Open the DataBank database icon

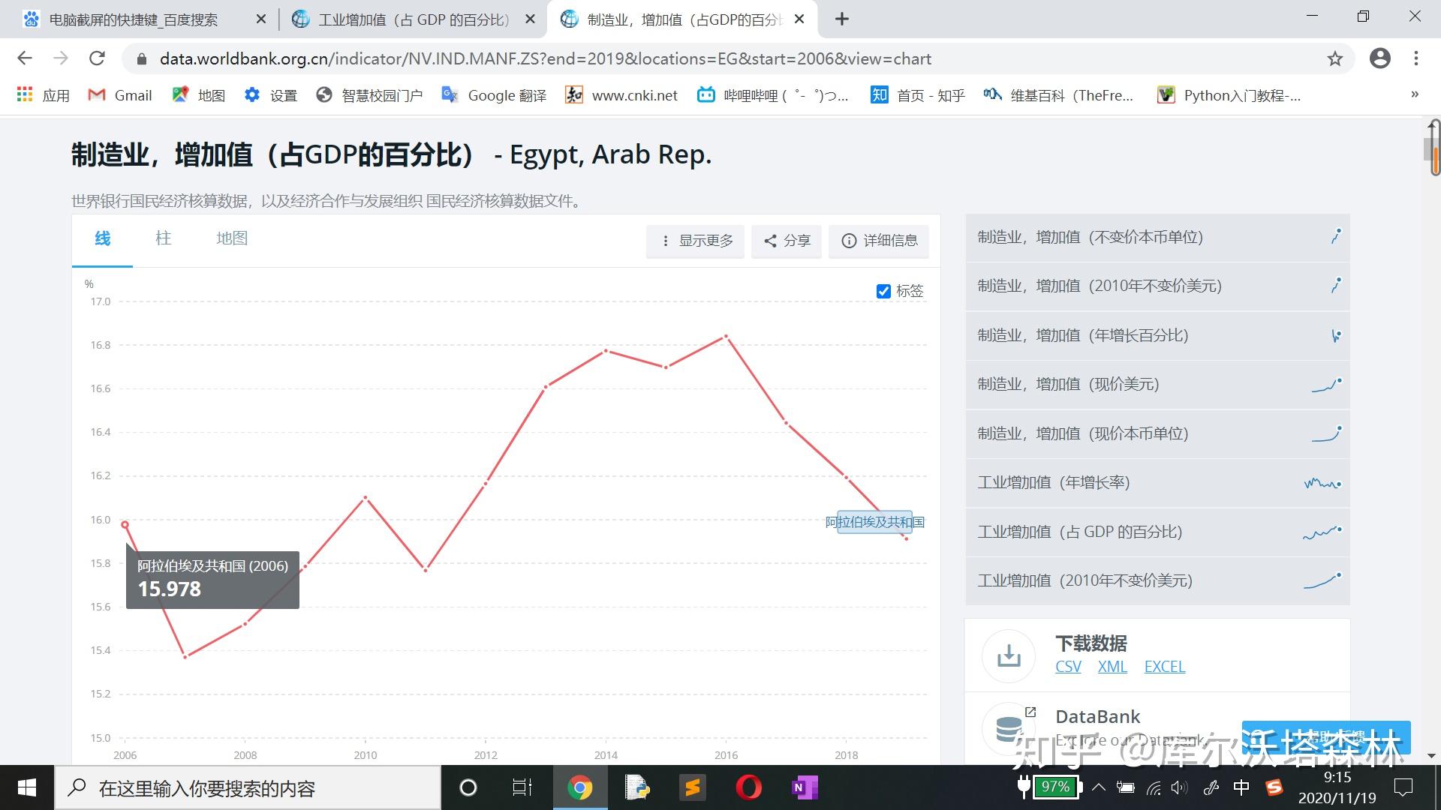[1009, 728]
